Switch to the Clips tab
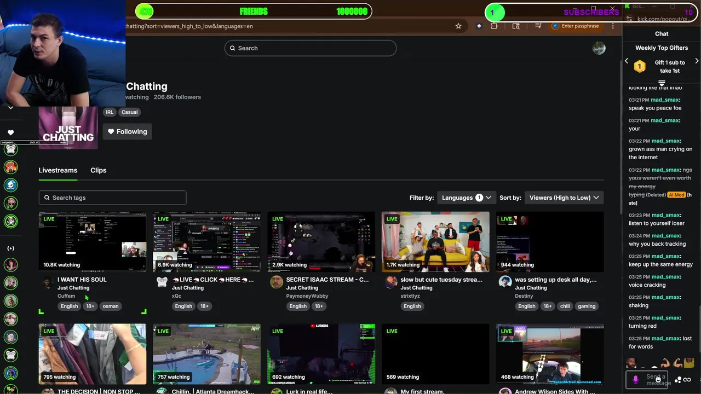The width and height of the screenshot is (701, 394). coord(99,170)
